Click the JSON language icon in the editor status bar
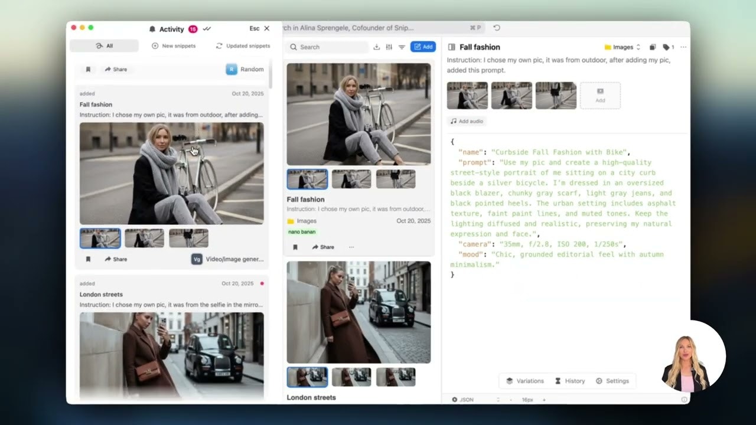 click(x=455, y=399)
